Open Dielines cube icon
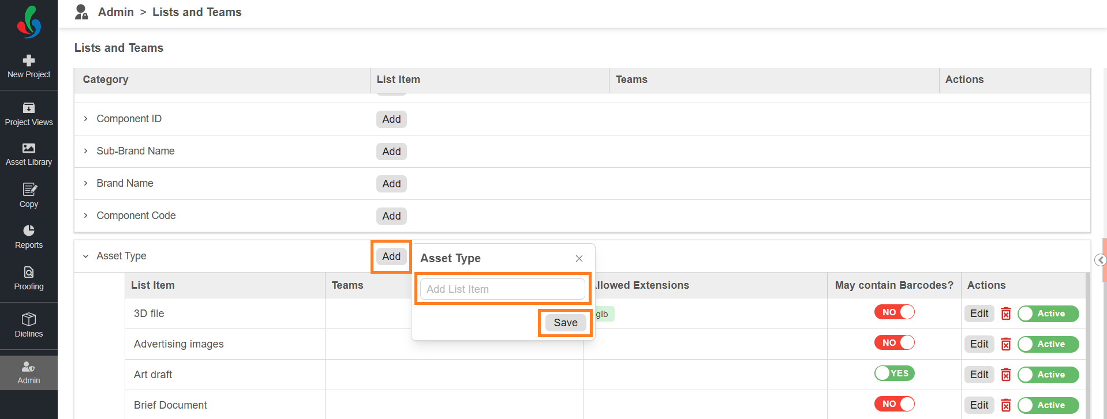 point(29,319)
